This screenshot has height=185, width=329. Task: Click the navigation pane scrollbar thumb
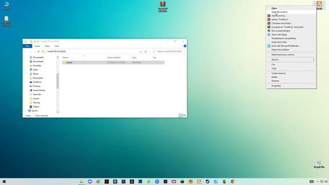coord(58,81)
